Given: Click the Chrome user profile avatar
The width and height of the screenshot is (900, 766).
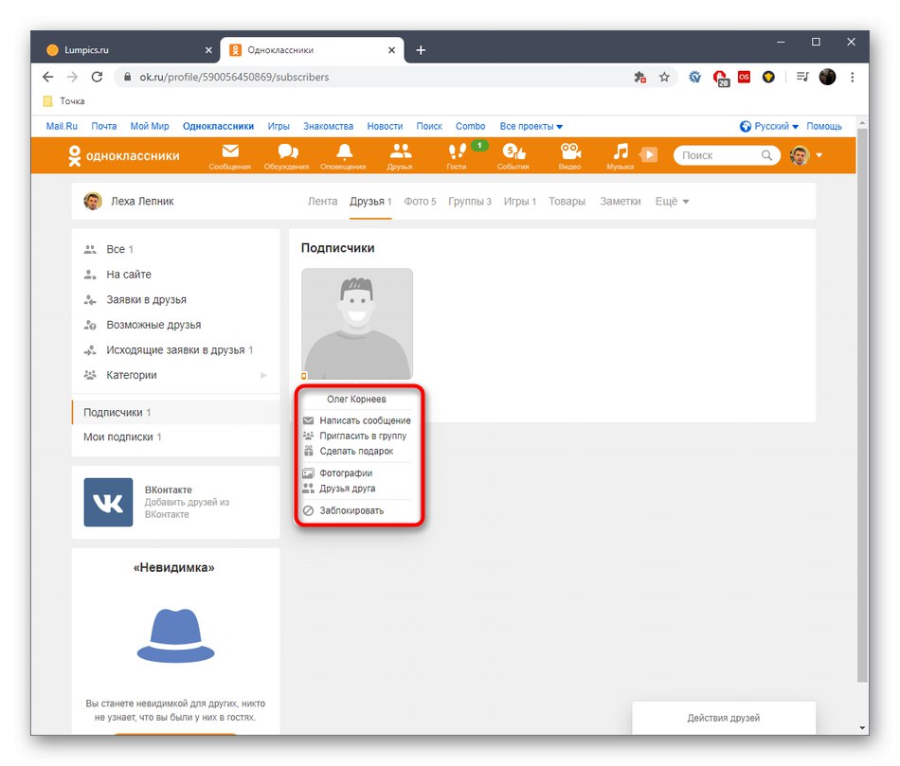Looking at the screenshot, I should (827, 77).
